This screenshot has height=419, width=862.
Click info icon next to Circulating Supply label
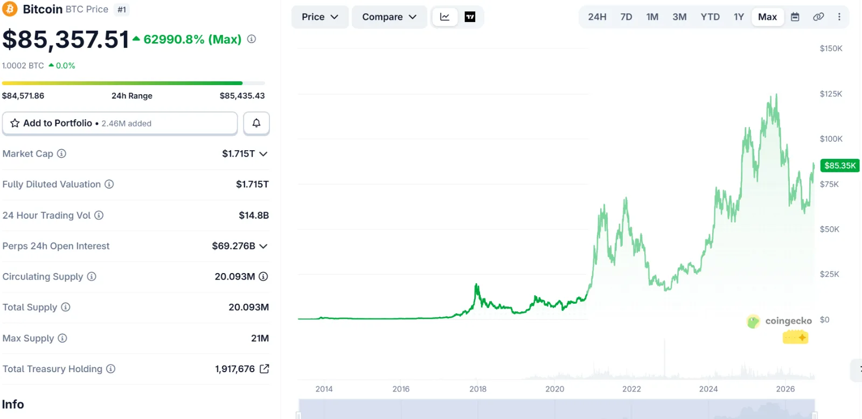(x=92, y=276)
